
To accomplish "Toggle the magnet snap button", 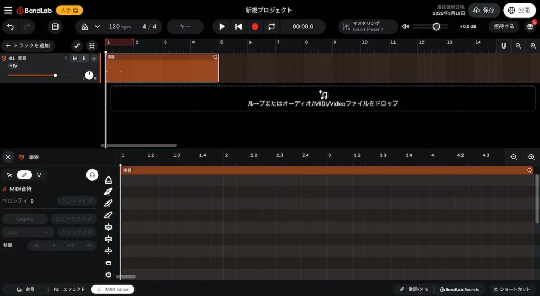I will pyautogui.click(x=504, y=46).
